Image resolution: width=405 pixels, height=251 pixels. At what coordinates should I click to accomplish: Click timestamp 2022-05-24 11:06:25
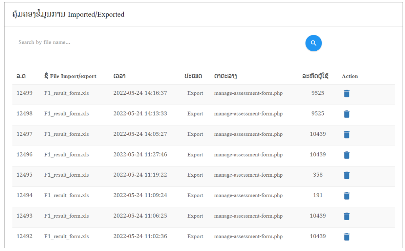click(140, 216)
